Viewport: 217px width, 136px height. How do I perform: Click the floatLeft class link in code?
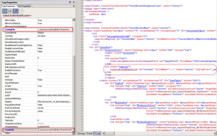click(x=129, y=53)
